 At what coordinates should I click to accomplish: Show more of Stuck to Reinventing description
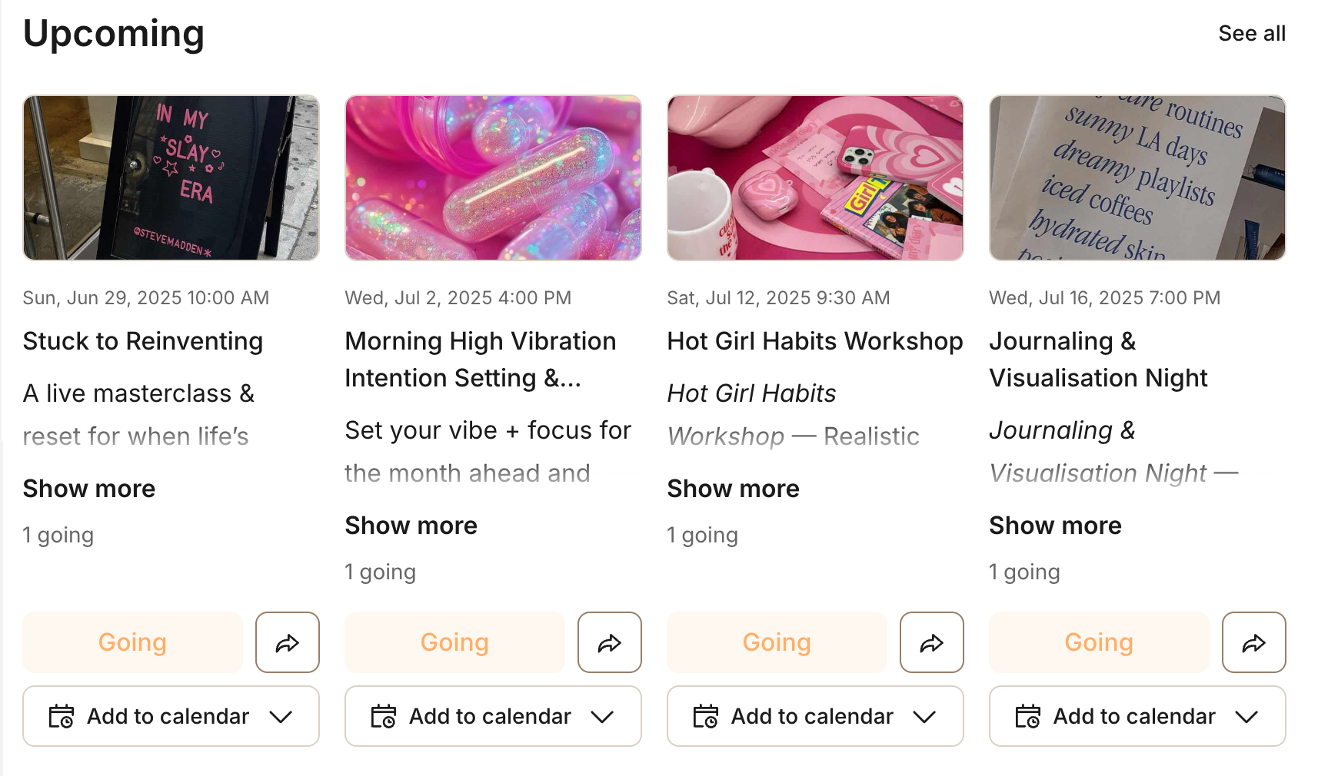pos(89,489)
